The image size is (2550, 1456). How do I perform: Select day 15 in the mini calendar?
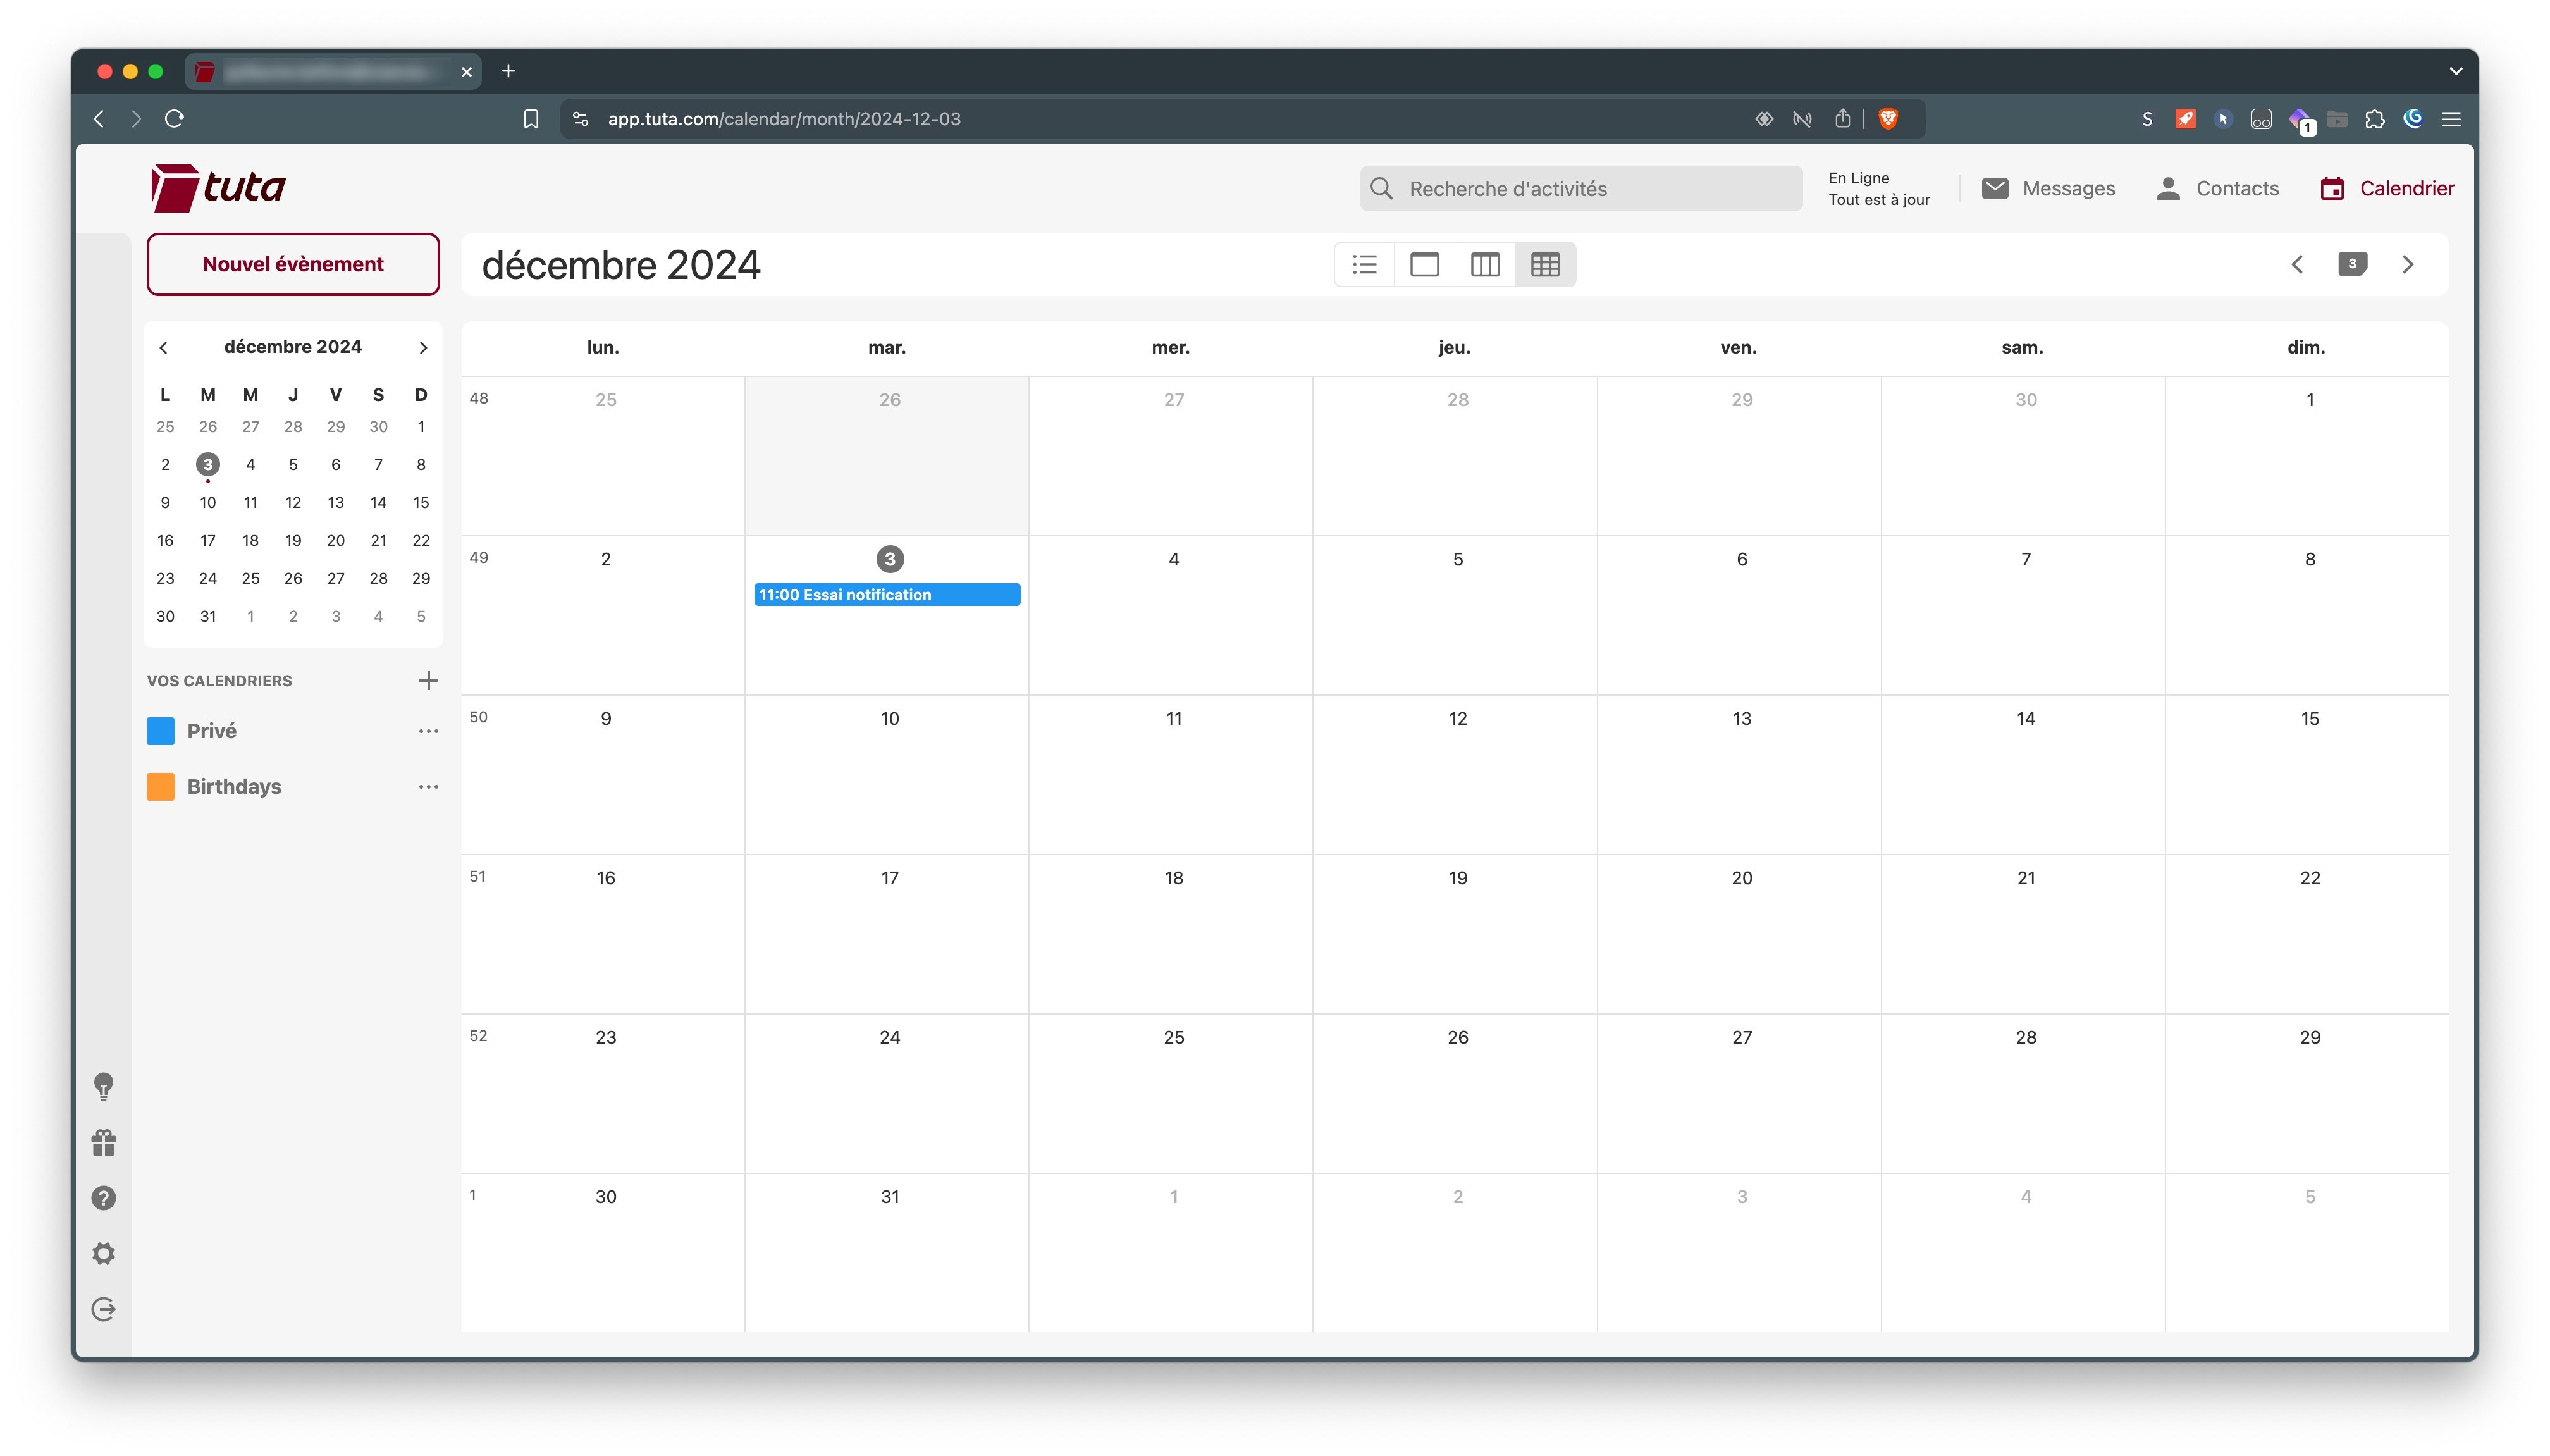[x=421, y=503]
